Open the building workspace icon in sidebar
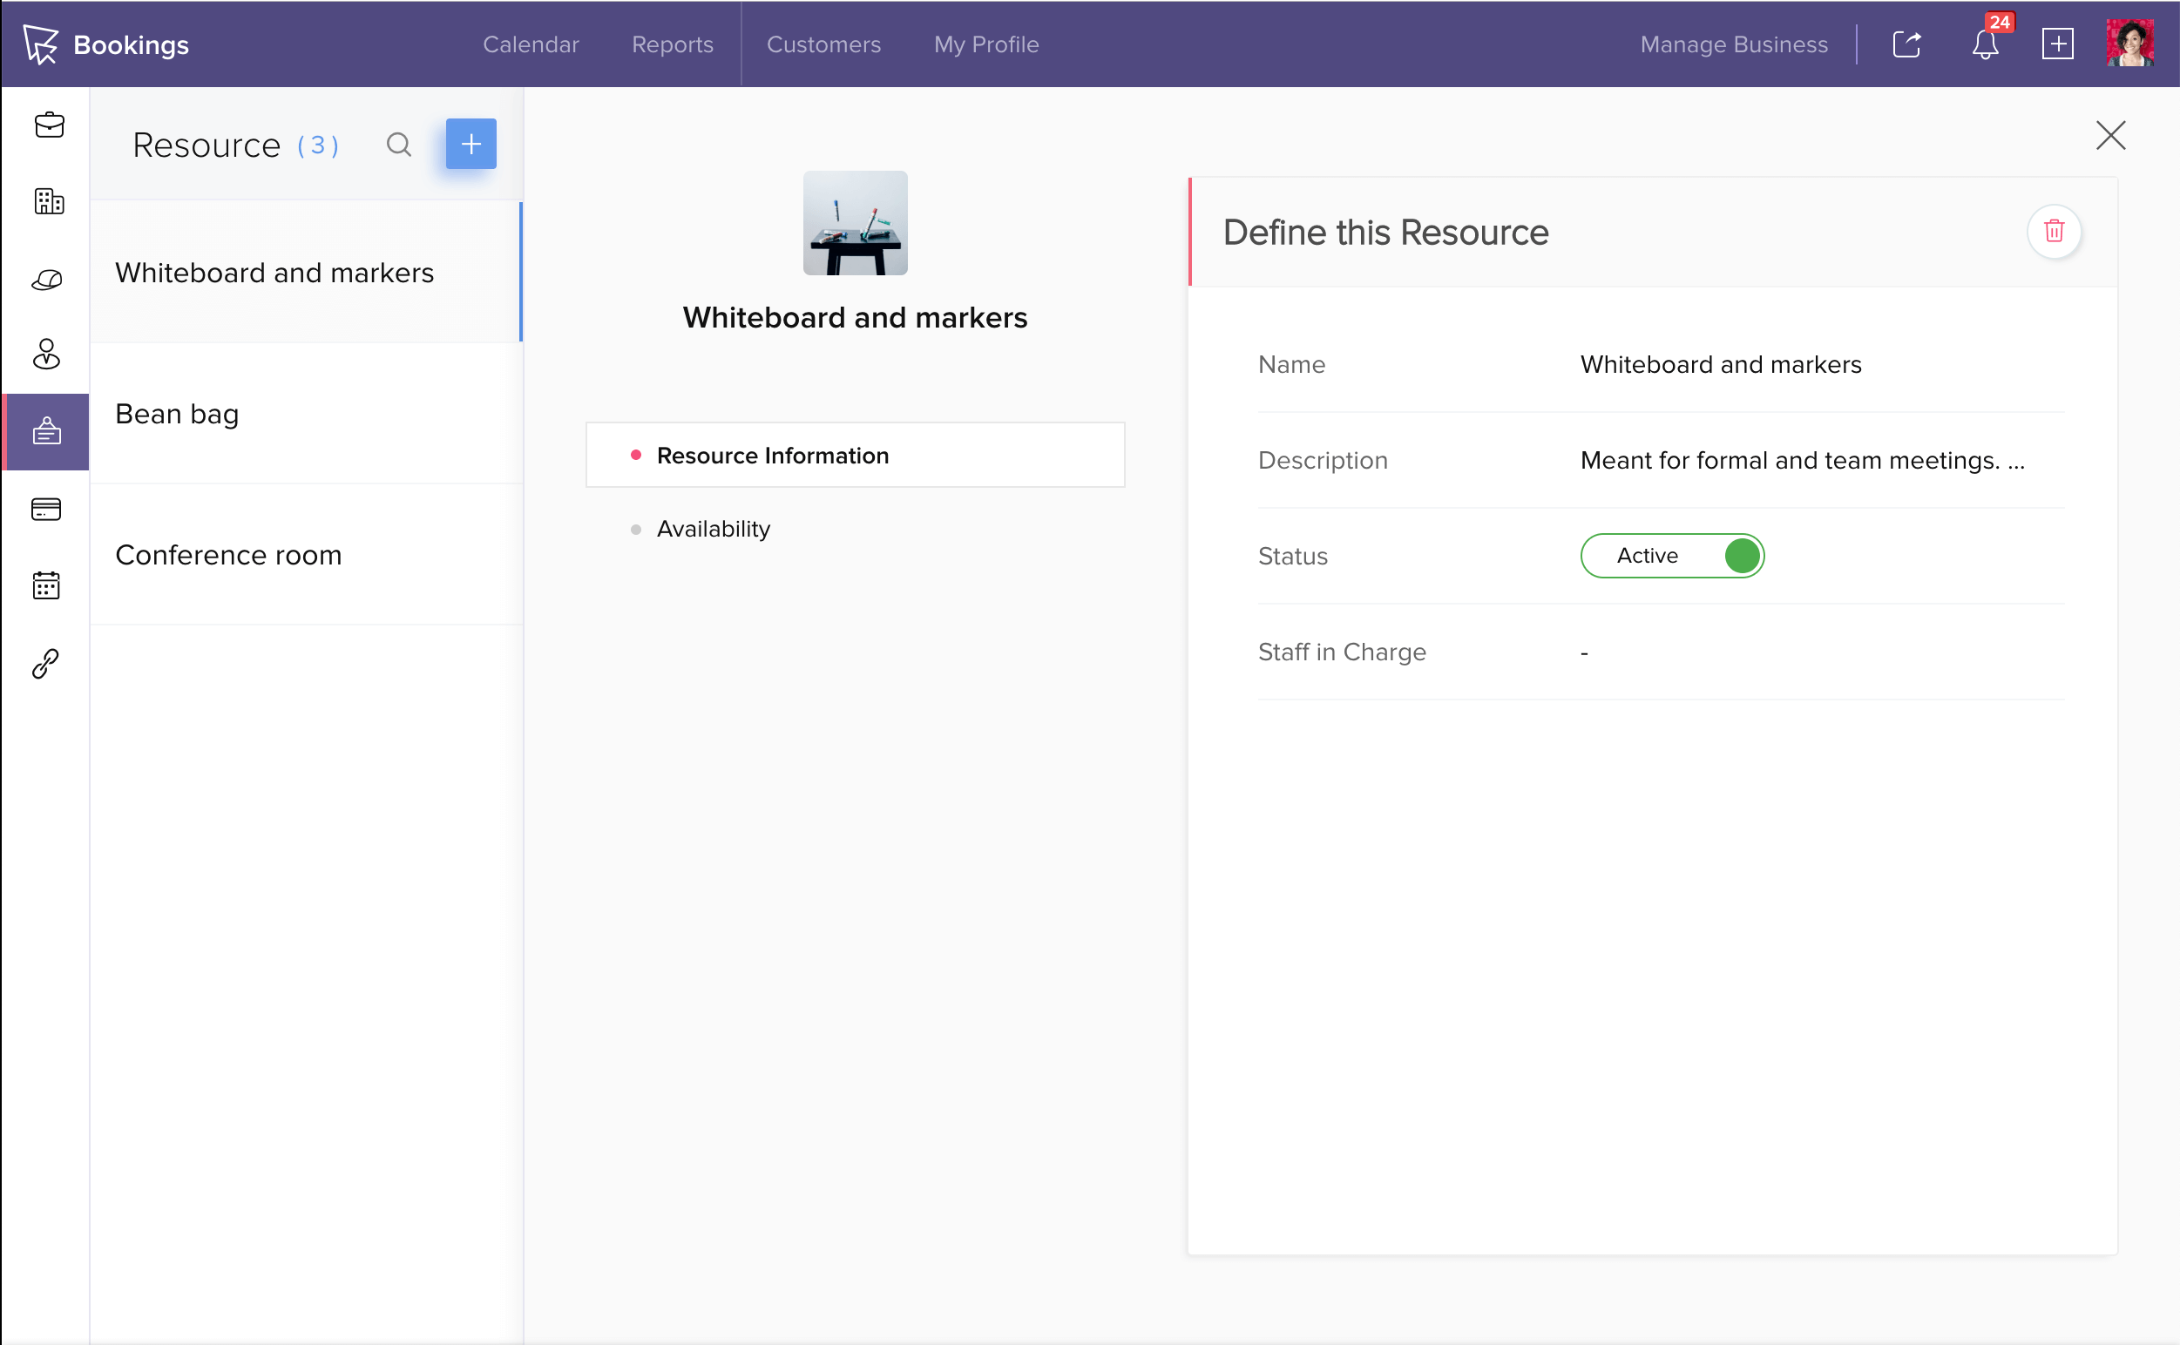This screenshot has width=2180, height=1345. point(49,202)
